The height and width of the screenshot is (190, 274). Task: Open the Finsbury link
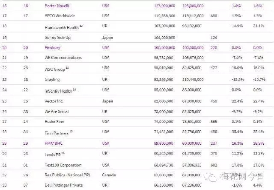[52, 48]
